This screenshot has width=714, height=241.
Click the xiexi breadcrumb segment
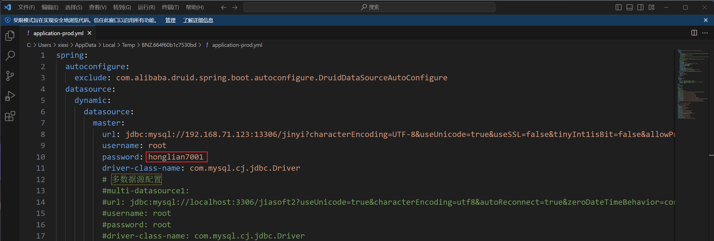63,45
